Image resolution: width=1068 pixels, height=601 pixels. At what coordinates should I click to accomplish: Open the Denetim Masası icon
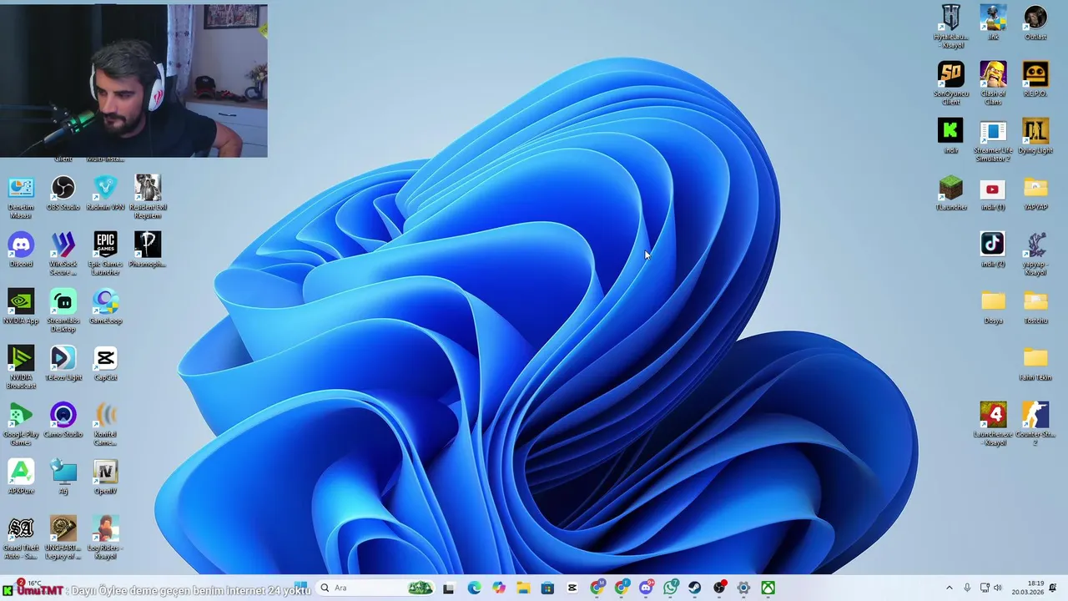(21, 197)
